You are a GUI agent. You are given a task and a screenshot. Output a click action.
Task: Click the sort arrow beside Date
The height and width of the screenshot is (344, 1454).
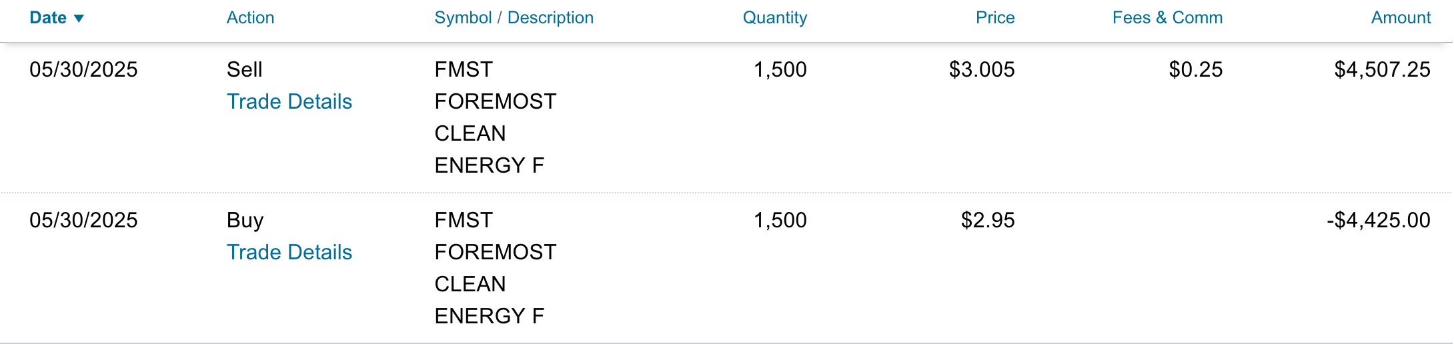coord(79,19)
